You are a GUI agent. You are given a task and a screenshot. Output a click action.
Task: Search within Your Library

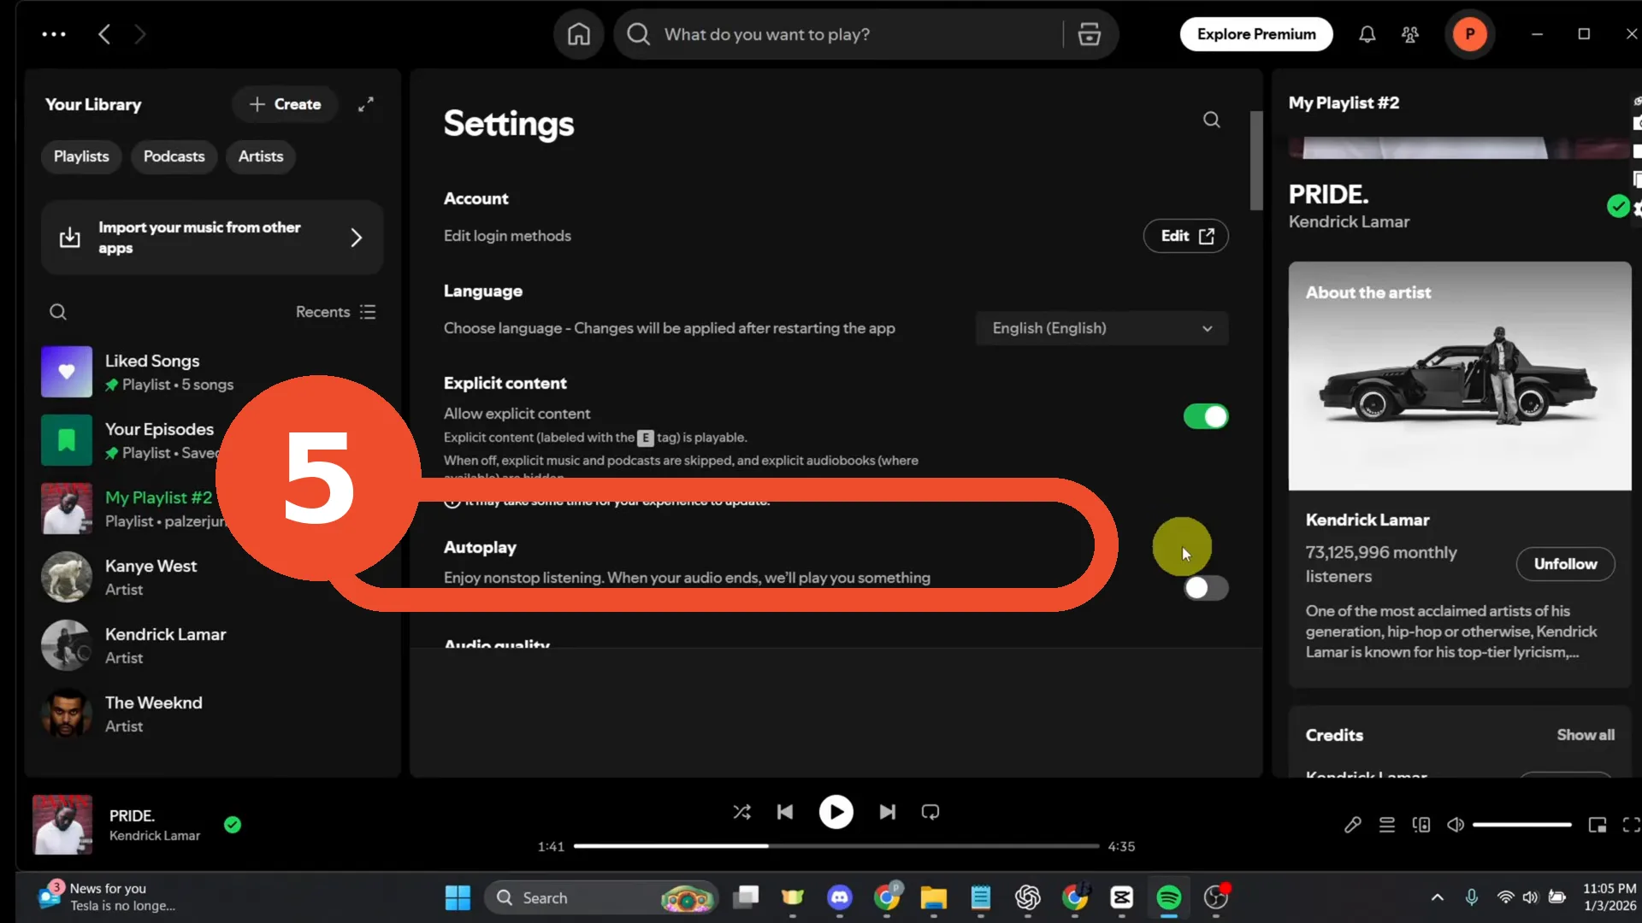[57, 312]
